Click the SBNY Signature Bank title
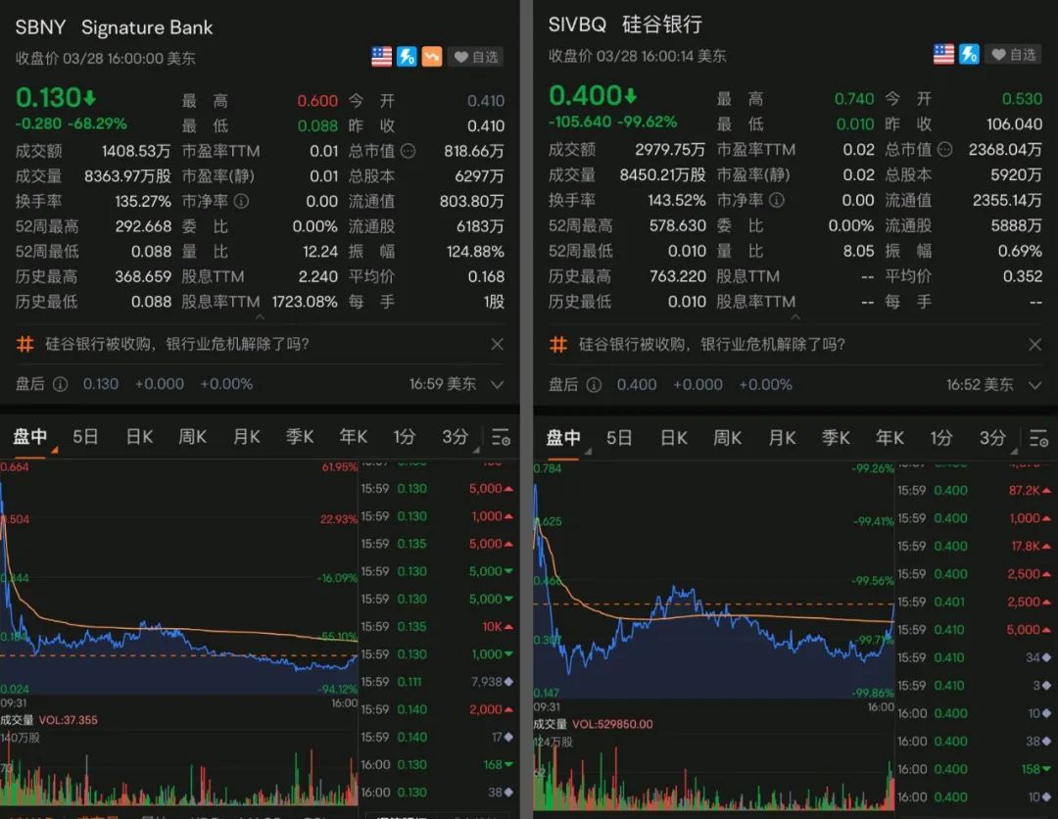 tap(114, 27)
